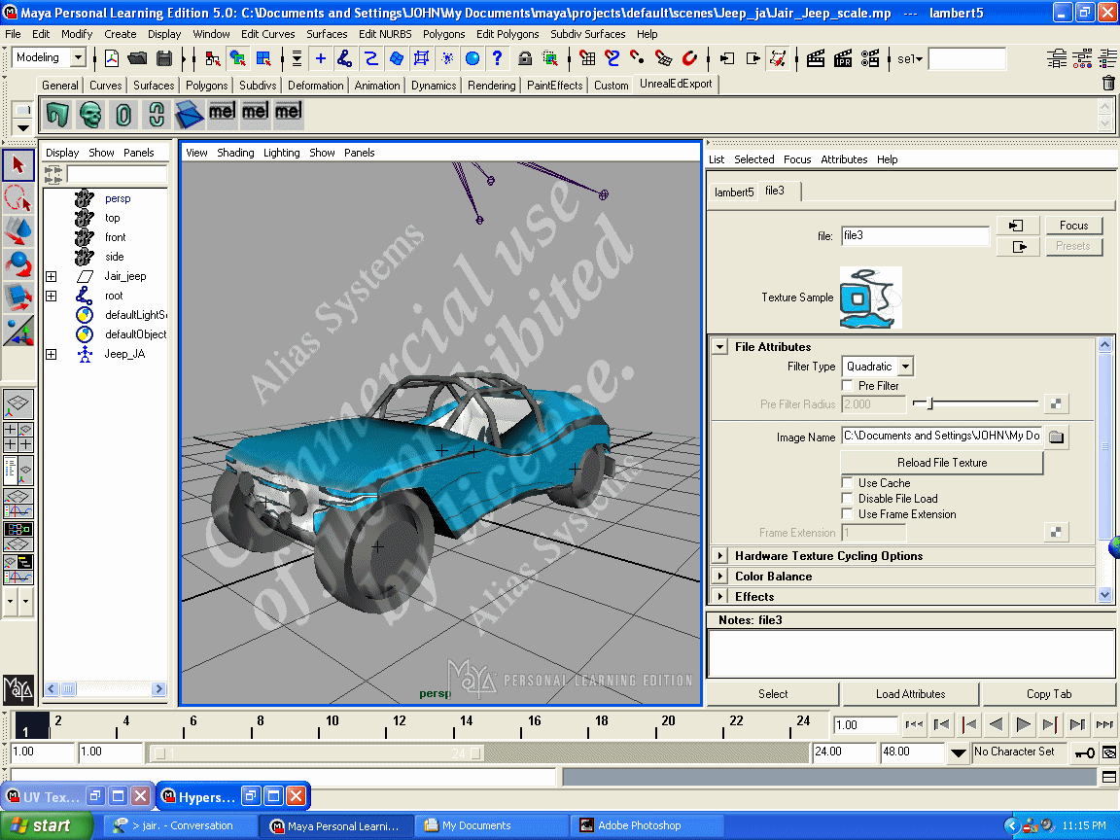Click the blue plane shelf icon
The height and width of the screenshot is (840, 1120).
click(x=190, y=115)
